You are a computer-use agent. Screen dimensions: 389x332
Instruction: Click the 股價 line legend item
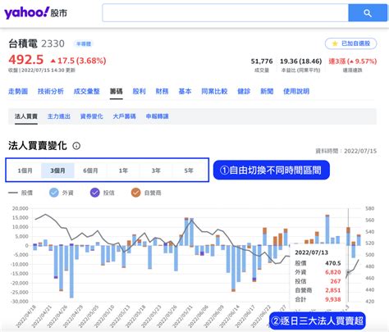point(21,193)
